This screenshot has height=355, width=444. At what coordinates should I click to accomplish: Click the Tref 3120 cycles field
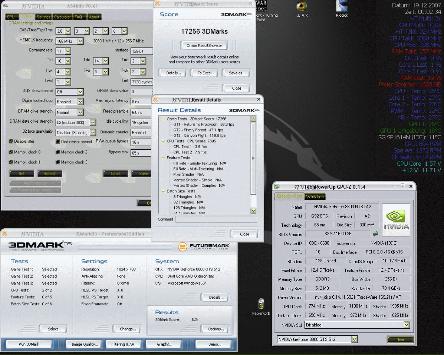[142, 82]
